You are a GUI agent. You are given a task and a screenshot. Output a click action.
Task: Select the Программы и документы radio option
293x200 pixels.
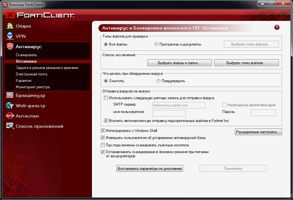pos(156,44)
